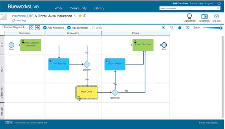This screenshot has height=129, width=225.
Task: Click the decision-table icon on Price Request
Action: click(x=107, y=61)
